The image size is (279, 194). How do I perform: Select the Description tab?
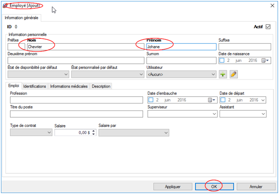(x=101, y=86)
